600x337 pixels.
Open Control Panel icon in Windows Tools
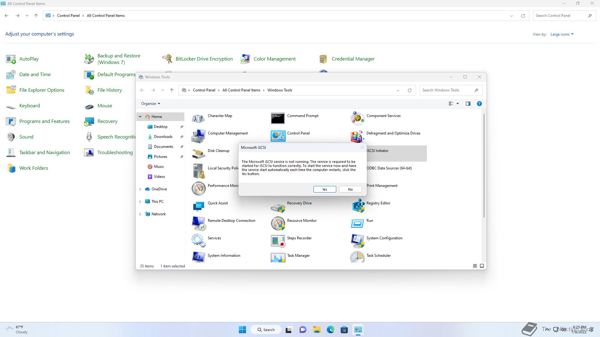[x=278, y=136]
